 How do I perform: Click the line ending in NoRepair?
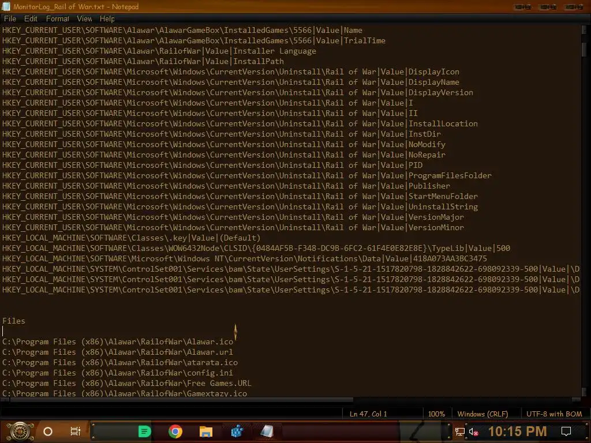coord(224,155)
